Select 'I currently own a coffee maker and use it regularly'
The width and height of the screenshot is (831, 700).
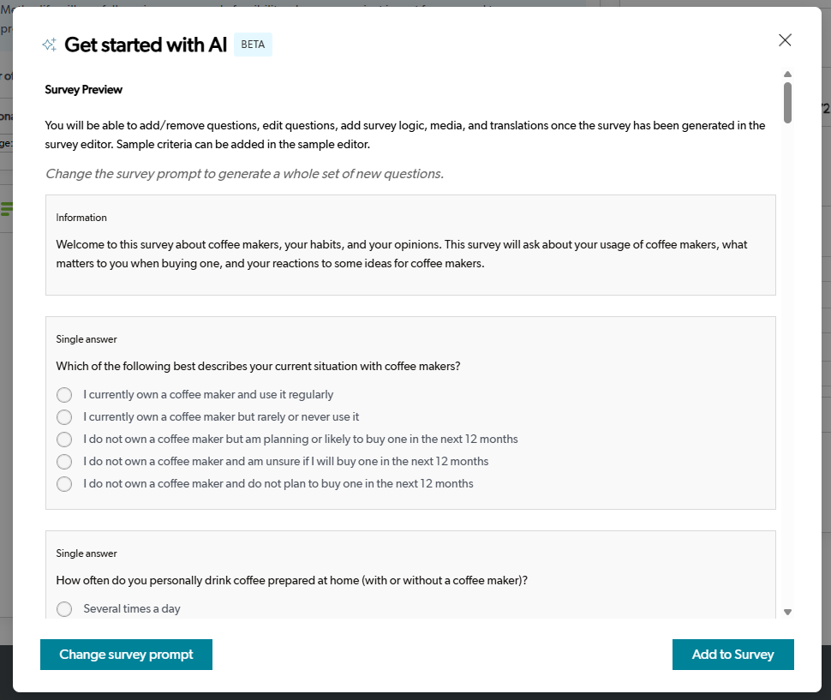click(x=64, y=395)
